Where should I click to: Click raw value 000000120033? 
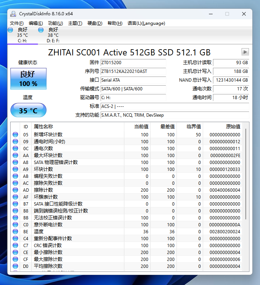pyautogui.click(x=225, y=169)
